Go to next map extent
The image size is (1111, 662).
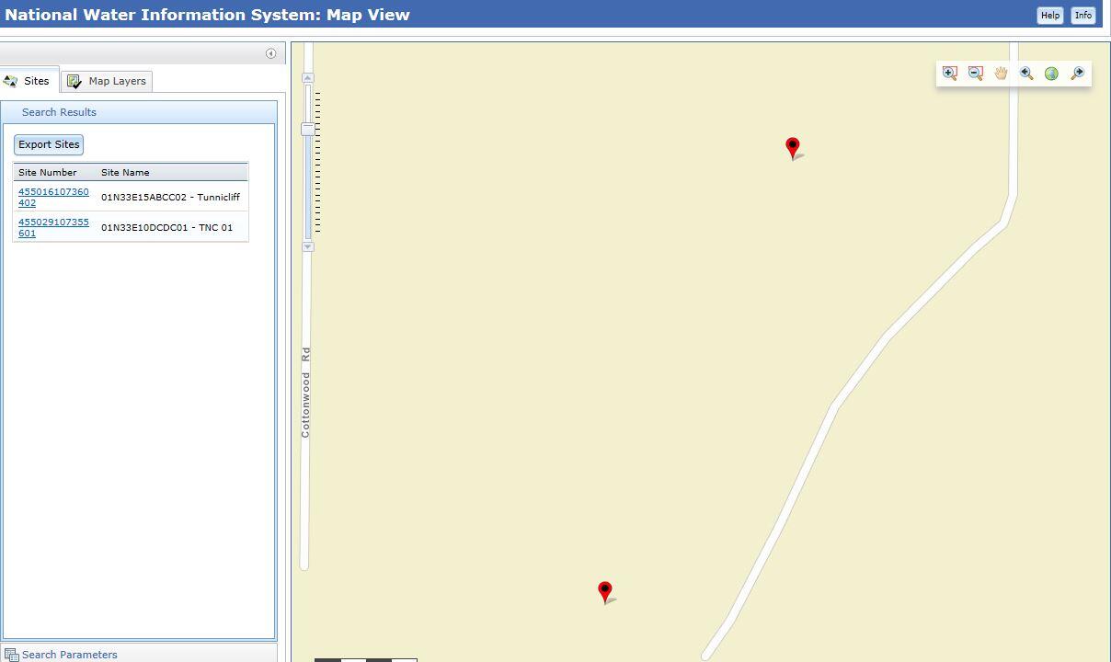point(1077,74)
